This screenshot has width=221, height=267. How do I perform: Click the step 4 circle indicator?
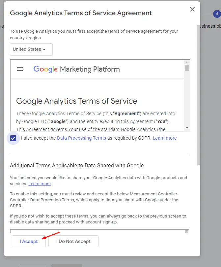click(x=216, y=14)
